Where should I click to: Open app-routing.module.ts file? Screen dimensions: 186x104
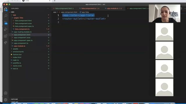(23, 32)
